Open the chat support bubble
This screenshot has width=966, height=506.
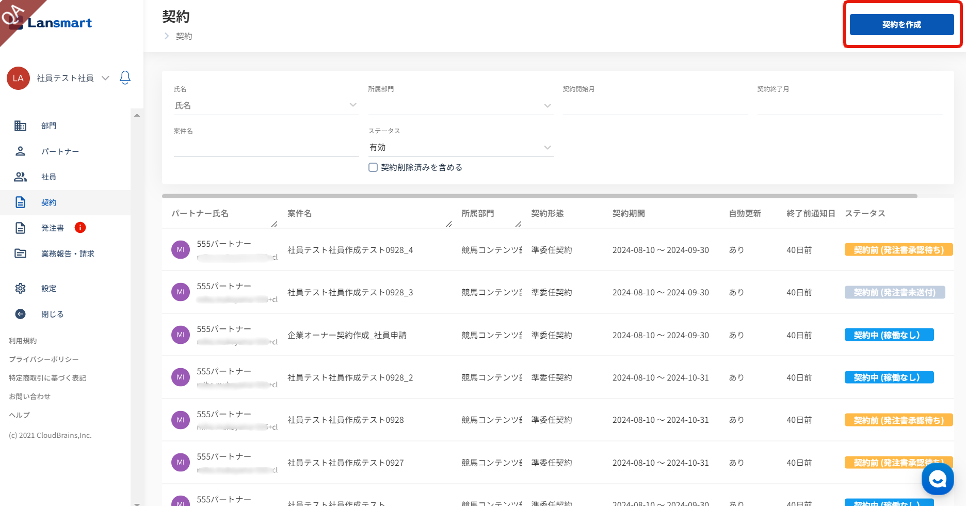(x=937, y=479)
